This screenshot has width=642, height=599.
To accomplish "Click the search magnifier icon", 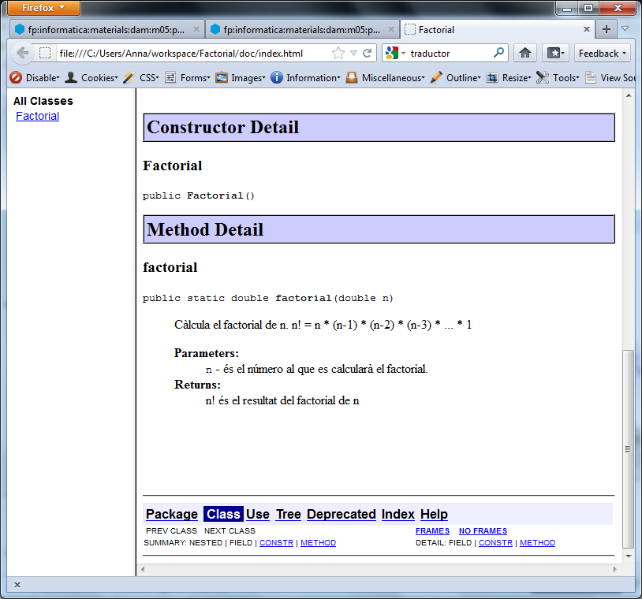I will 498,53.
